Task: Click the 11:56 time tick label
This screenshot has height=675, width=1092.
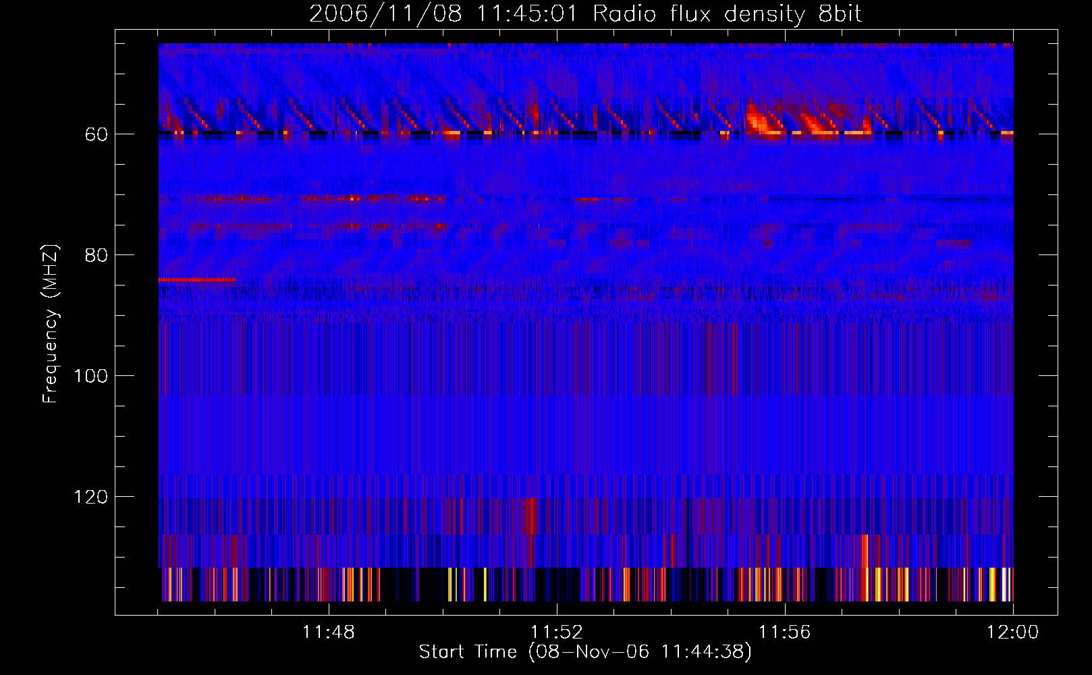Action: point(784,632)
